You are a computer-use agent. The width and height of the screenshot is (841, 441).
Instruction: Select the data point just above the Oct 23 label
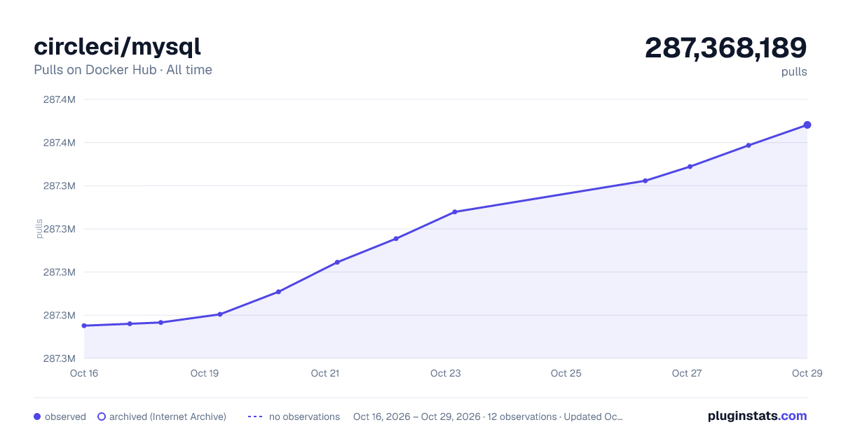pos(455,211)
